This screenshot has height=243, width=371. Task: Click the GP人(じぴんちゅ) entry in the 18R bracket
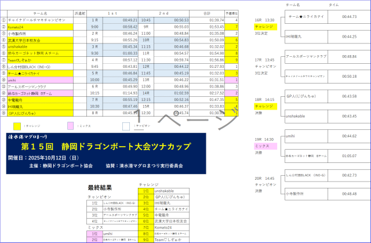301,96
